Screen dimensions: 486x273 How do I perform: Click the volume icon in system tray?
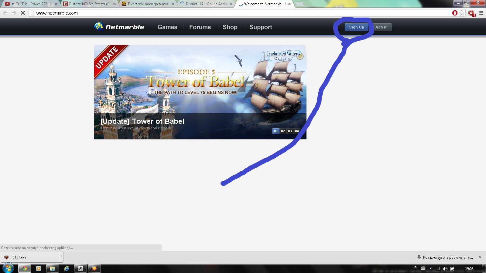click(445, 268)
